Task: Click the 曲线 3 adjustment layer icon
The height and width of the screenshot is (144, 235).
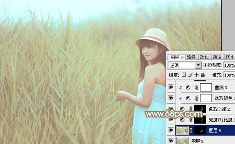Action: click(188, 87)
